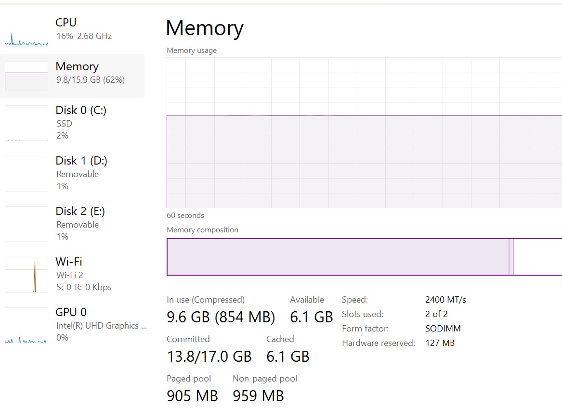
Task: Select the Disk 1 (D:) graph thumbnail
Action: point(26,173)
